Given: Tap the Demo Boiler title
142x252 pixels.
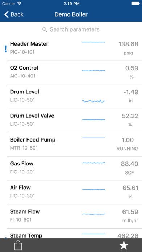Looking at the screenshot, I should 71,14.
